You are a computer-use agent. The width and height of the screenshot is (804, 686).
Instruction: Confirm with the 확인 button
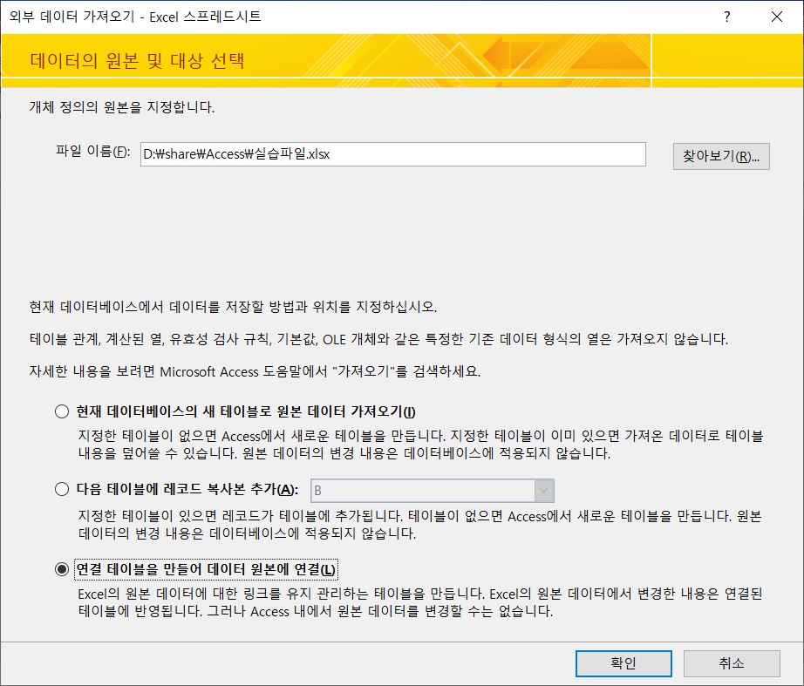[x=623, y=663]
